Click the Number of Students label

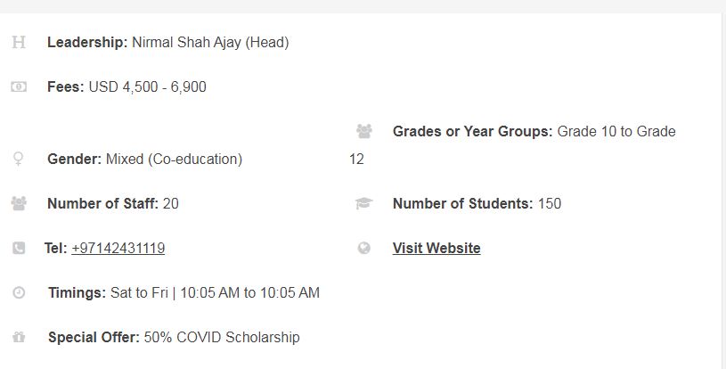pyautogui.click(x=463, y=204)
